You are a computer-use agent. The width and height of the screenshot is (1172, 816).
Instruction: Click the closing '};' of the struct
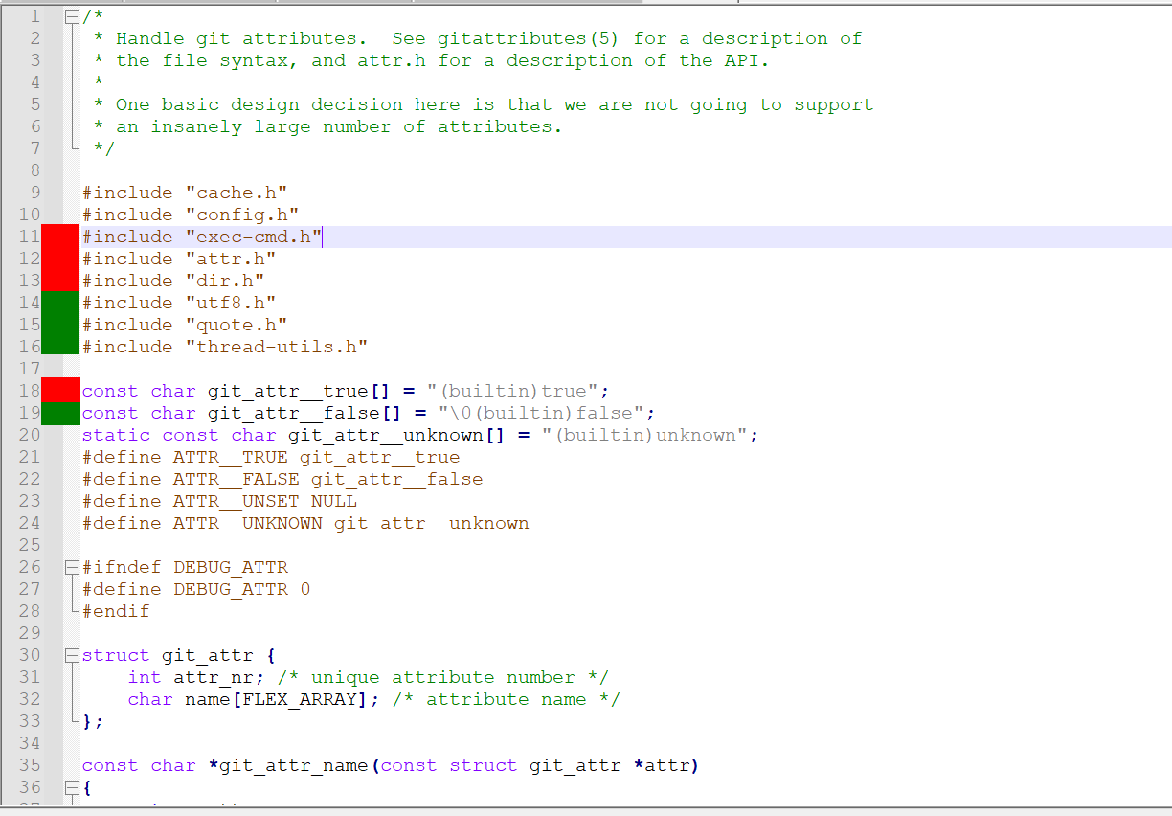tap(93, 721)
